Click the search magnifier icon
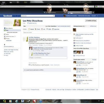 click(54, 16)
